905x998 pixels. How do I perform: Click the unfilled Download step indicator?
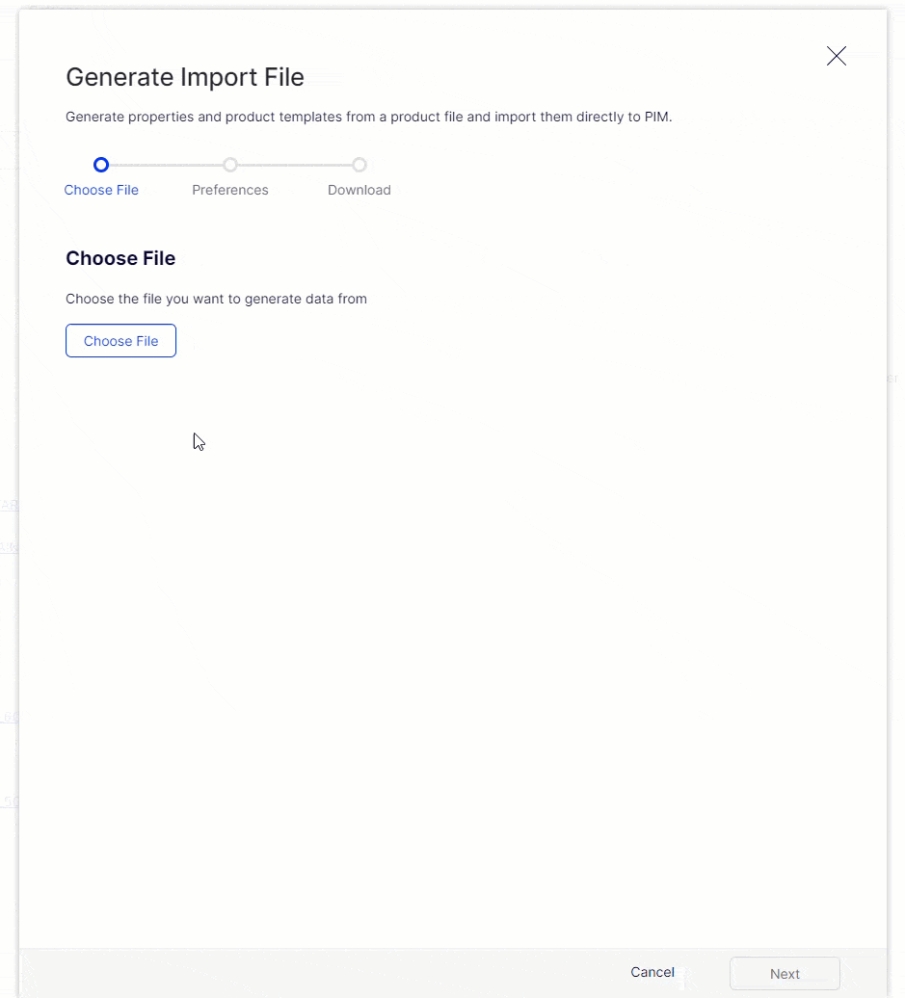click(x=359, y=165)
